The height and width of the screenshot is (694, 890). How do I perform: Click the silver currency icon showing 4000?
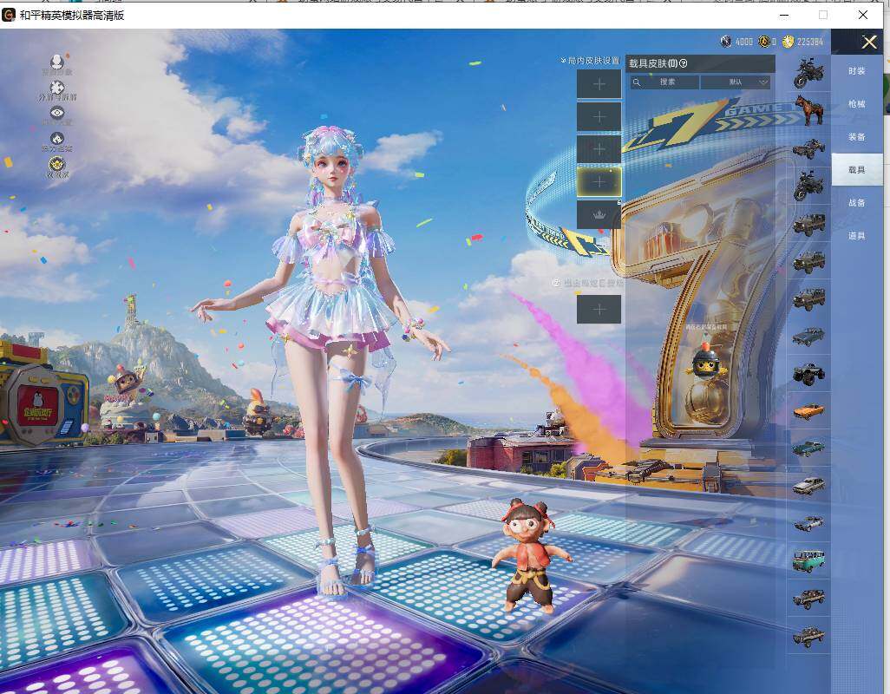[726, 42]
